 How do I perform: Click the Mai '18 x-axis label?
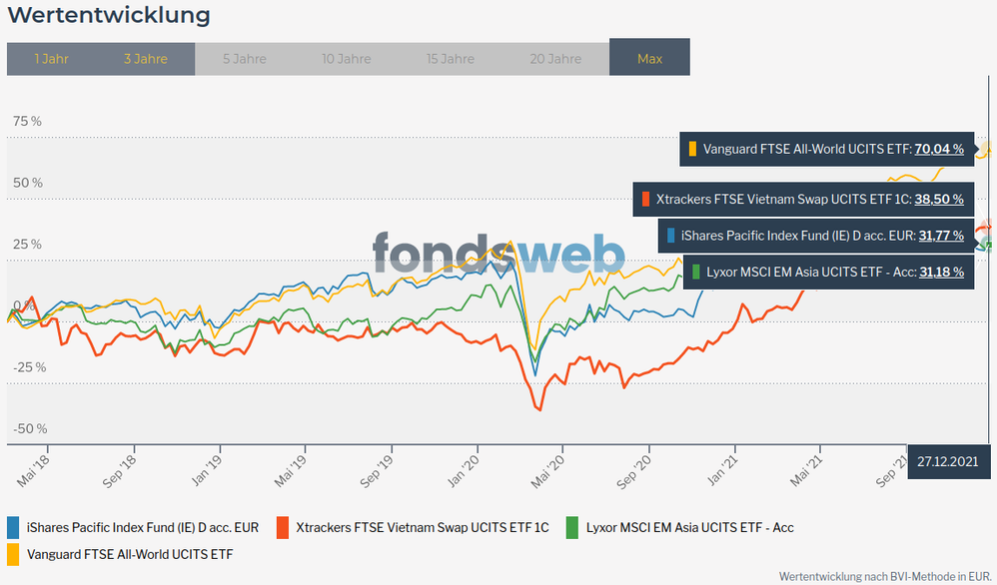tap(33, 471)
